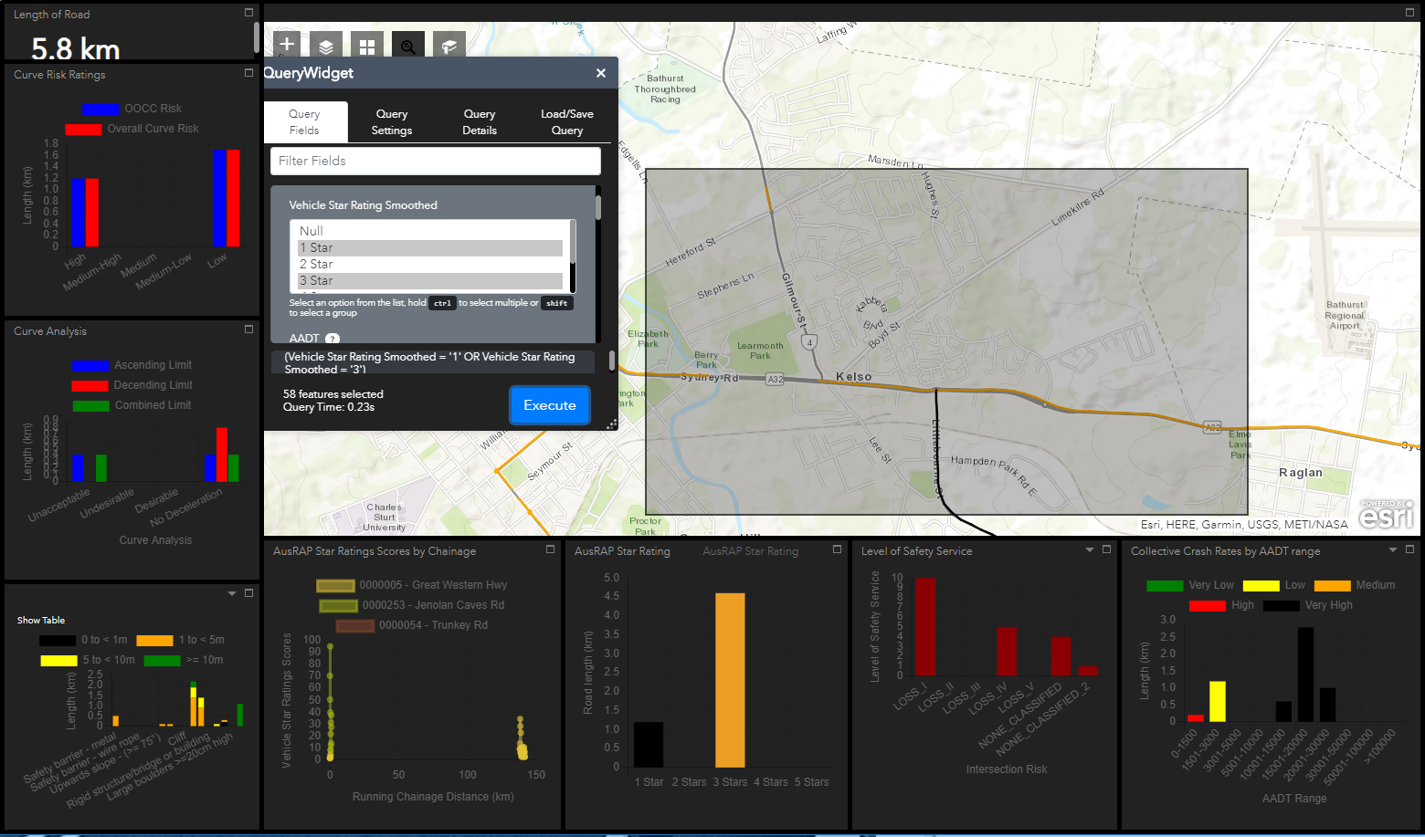The height and width of the screenshot is (837, 1425).
Task: Click the black Very High legend swatch
Action: (x=1281, y=606)
